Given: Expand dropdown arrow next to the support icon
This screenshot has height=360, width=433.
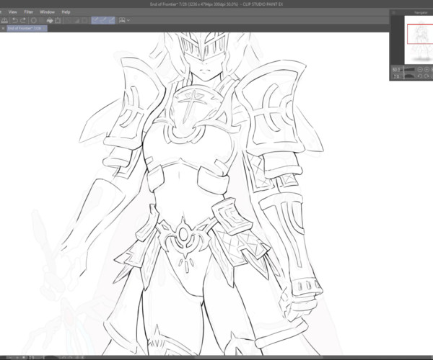Looking at the screenshot, I should [x=128, y=20].
